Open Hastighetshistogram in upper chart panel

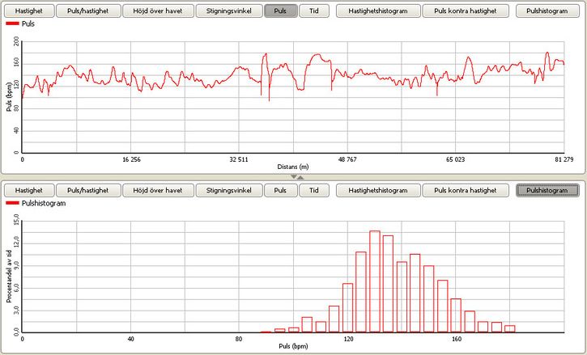[x=378, y=11]
